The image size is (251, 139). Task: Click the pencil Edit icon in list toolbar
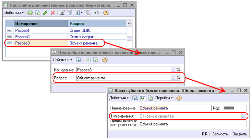coord(45,13)
